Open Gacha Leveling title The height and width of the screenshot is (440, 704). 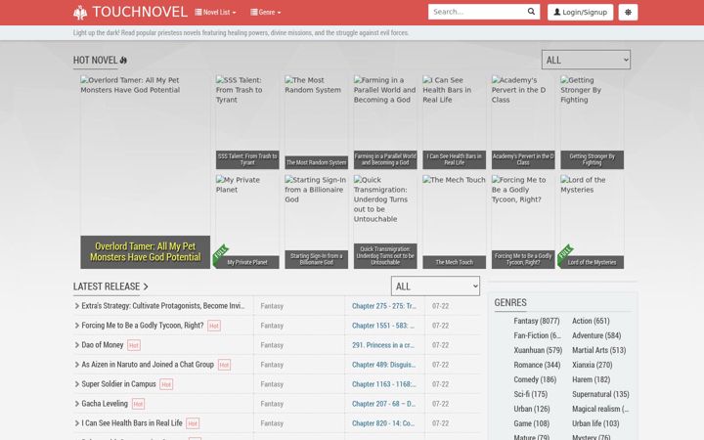(105, 403)
